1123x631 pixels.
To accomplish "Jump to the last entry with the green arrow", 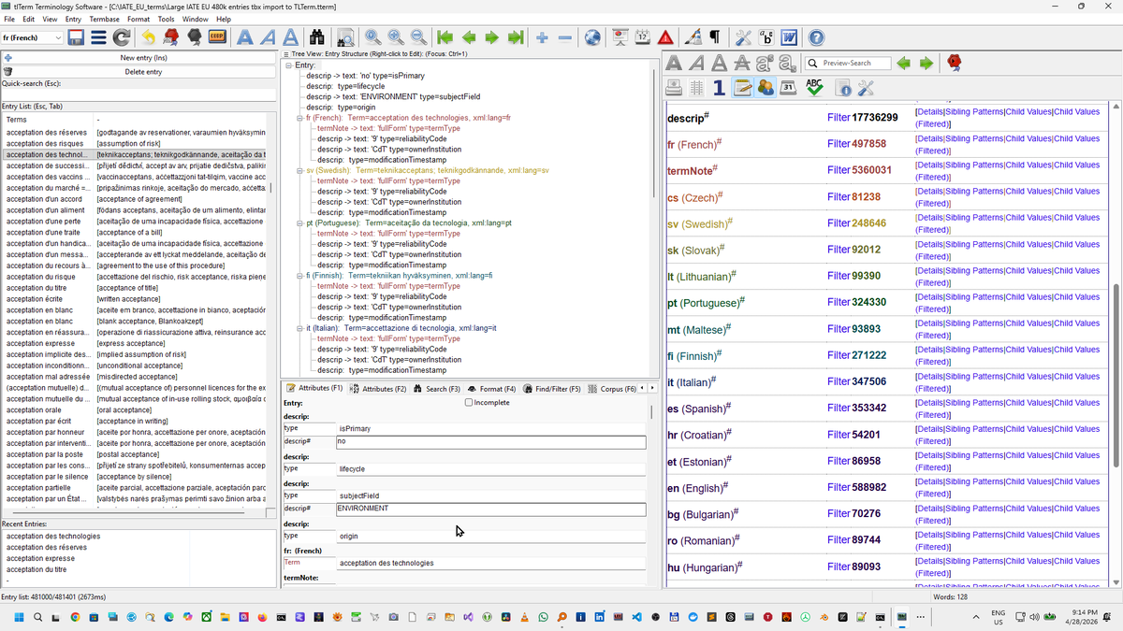I will click(516, 37).
